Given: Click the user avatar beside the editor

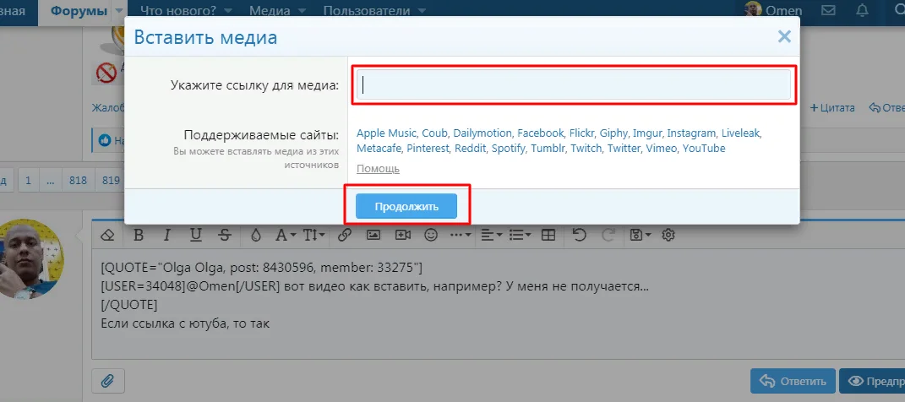Looking at the screenshot, I should (29, 258).
